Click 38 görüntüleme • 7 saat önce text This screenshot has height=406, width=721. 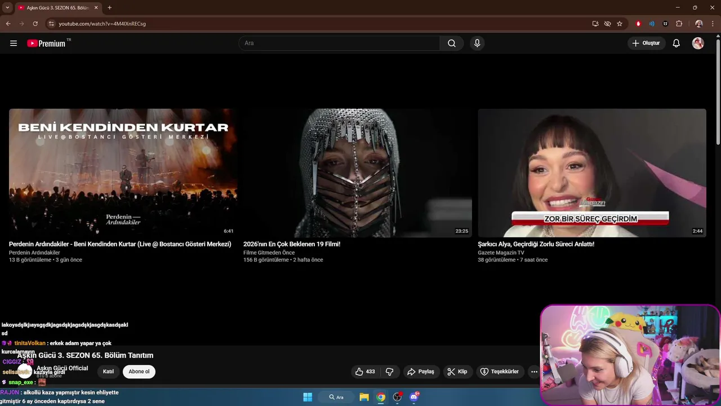click(513, 260)
